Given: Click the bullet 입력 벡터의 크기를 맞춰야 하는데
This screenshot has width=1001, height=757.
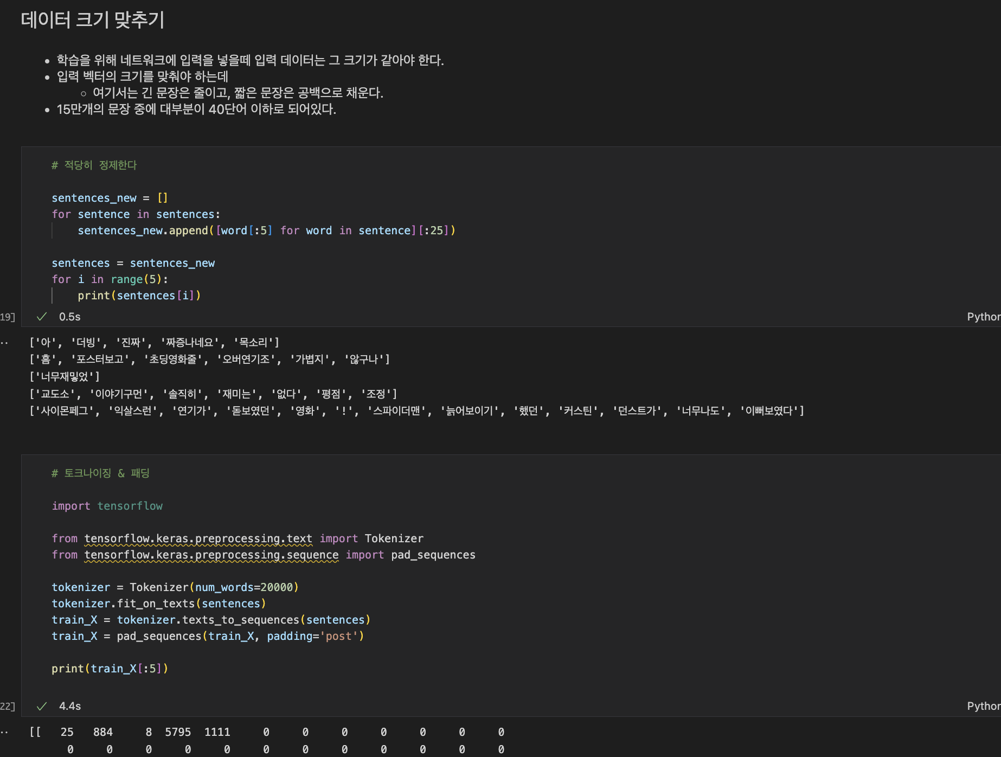Looking at the screenshot, I should tap(143, 76).
